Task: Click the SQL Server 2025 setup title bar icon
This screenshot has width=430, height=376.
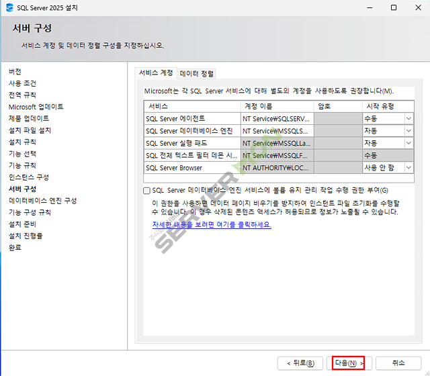Action: (x=9, y=7)
